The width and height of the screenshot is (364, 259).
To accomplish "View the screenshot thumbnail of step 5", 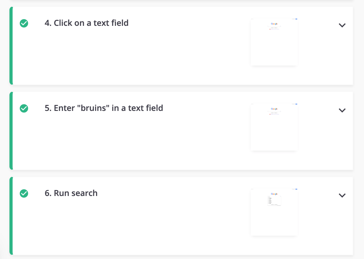I will [274, 127].
